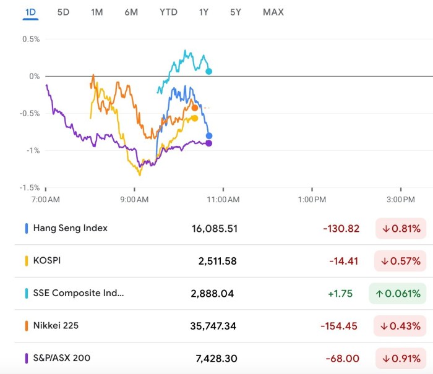This screenshot has width=433, height=374.
Task: Click the teal SSE endpoint dot on chart
Action: tap(209, 72)
